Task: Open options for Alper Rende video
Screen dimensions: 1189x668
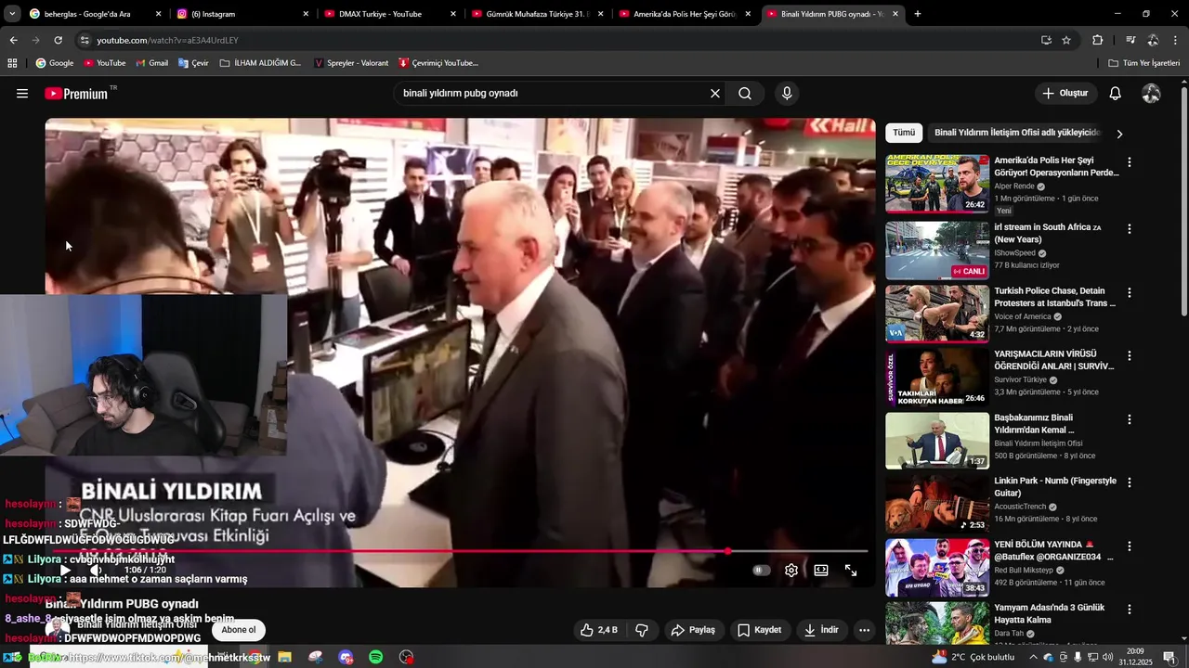Action: (1130, 162)
